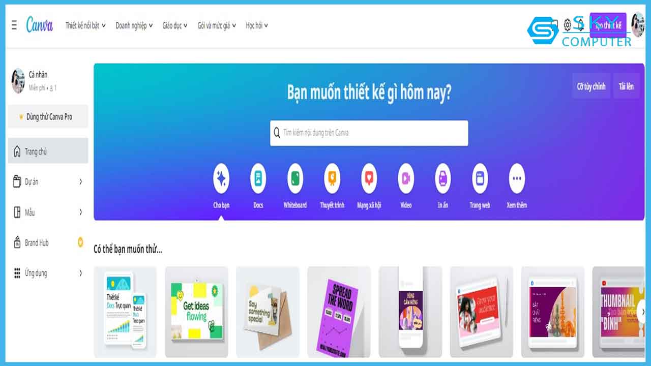This screenshot has height=366, width=651.
Task: Open the Gói và mức giá dropdown
Action: tap(217, 25)
